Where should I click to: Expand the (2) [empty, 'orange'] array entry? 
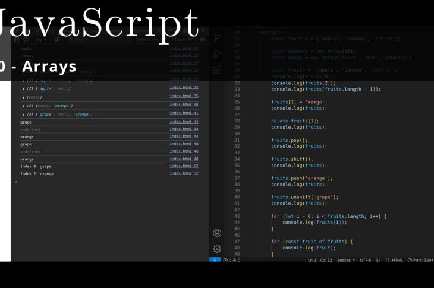tap(24, 106)
